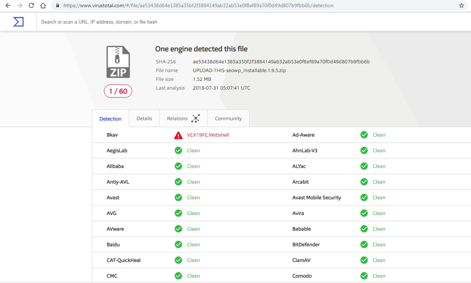Click the VEX19FE.Webshell detection result

(208, 135)
